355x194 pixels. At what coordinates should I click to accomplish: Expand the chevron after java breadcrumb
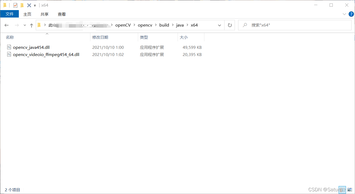coord(187,25)
